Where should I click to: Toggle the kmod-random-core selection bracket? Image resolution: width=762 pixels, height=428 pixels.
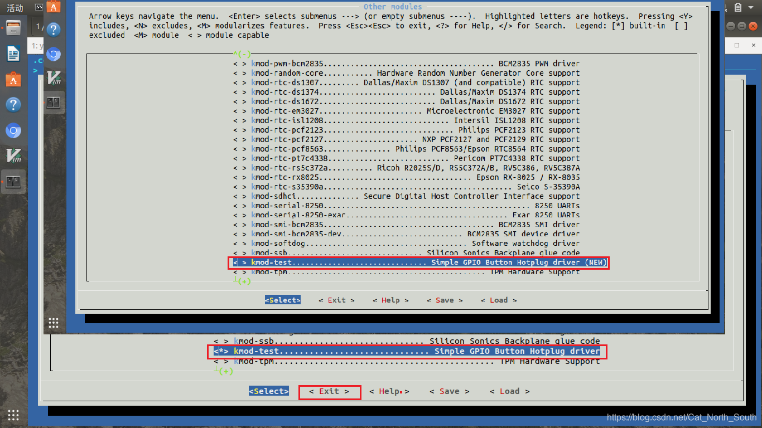240,73
